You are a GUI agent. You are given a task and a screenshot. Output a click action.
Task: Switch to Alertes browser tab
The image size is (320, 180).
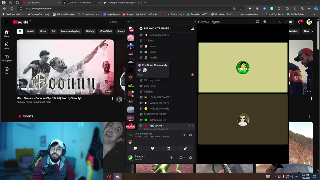(122, 3)
